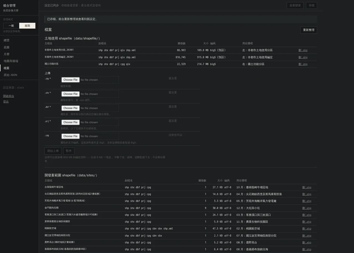Screen dimensions: 354x253
Task: Follow the 開啟前台 link
Action: tap(9, 96)
